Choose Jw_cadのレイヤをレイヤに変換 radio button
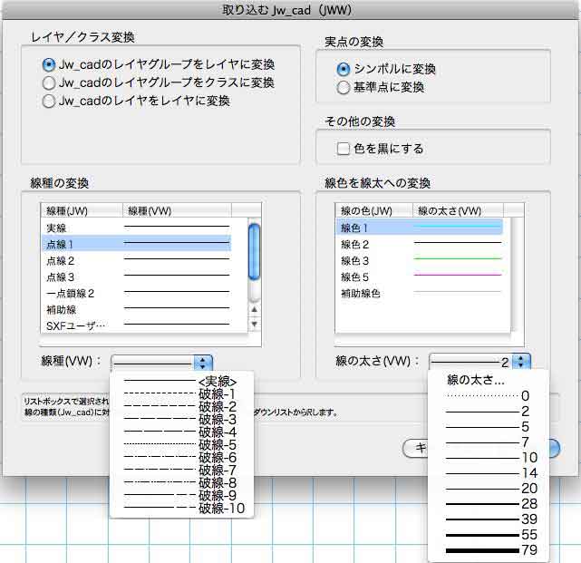The height and width of the screenshot is (563, 581). (49, 101)
